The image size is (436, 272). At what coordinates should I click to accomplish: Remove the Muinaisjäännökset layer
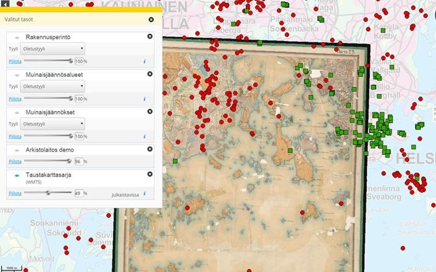pos(150,111)
